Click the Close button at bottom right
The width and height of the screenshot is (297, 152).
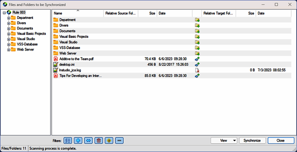click(280, 140)
